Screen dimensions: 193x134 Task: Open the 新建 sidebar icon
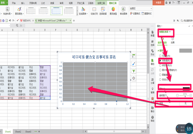[153, 34]
